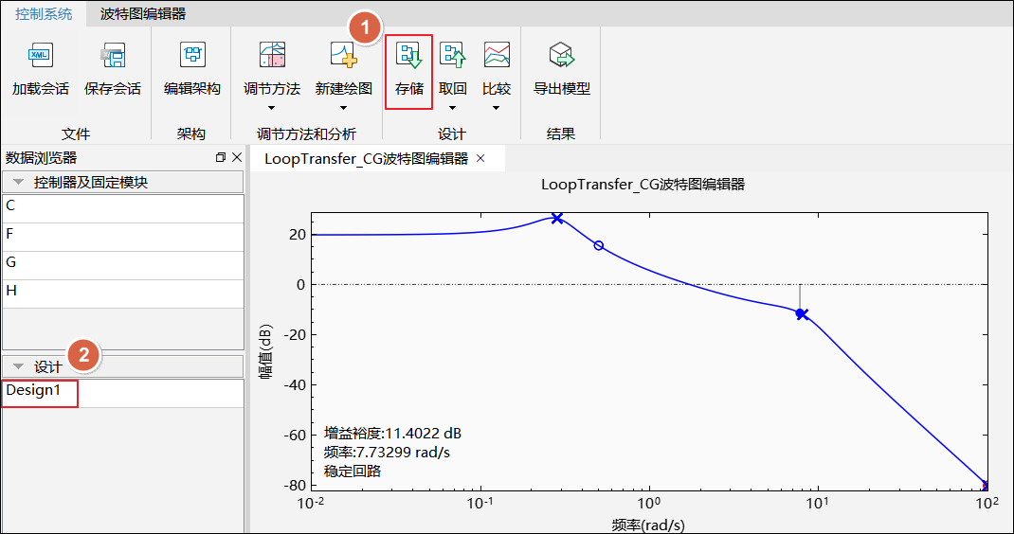Open the dropdown arrow under 新建绘图

click(x=343, y=108)
